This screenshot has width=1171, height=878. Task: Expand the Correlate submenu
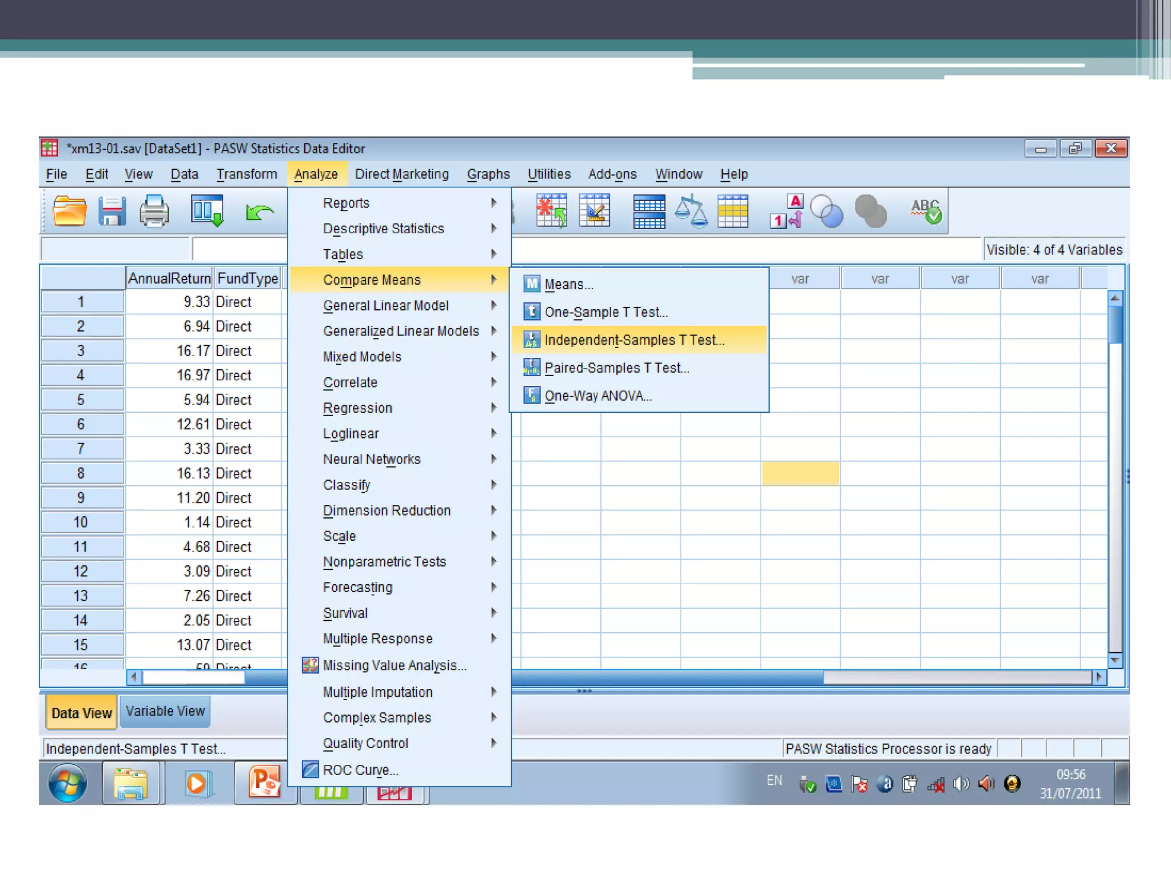400,382
